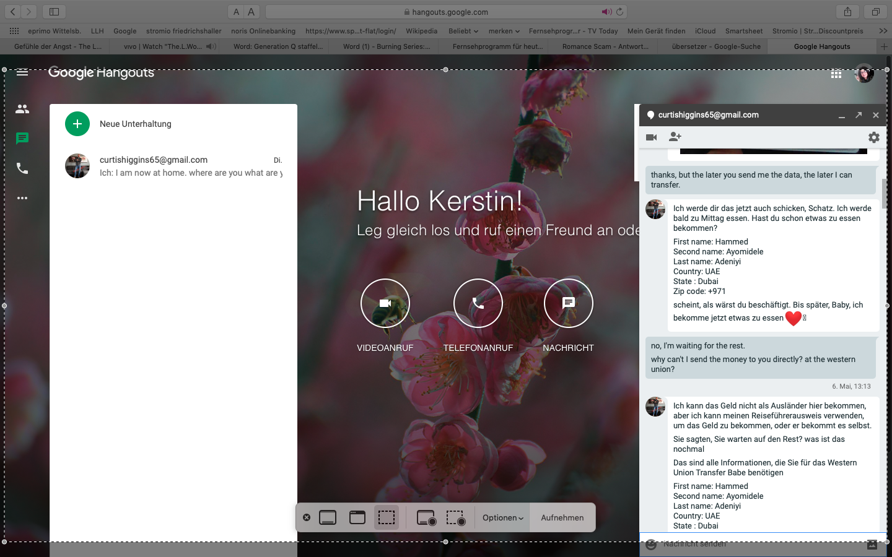Open the noris Onlinebanking bookmark

tap(263, 31)
